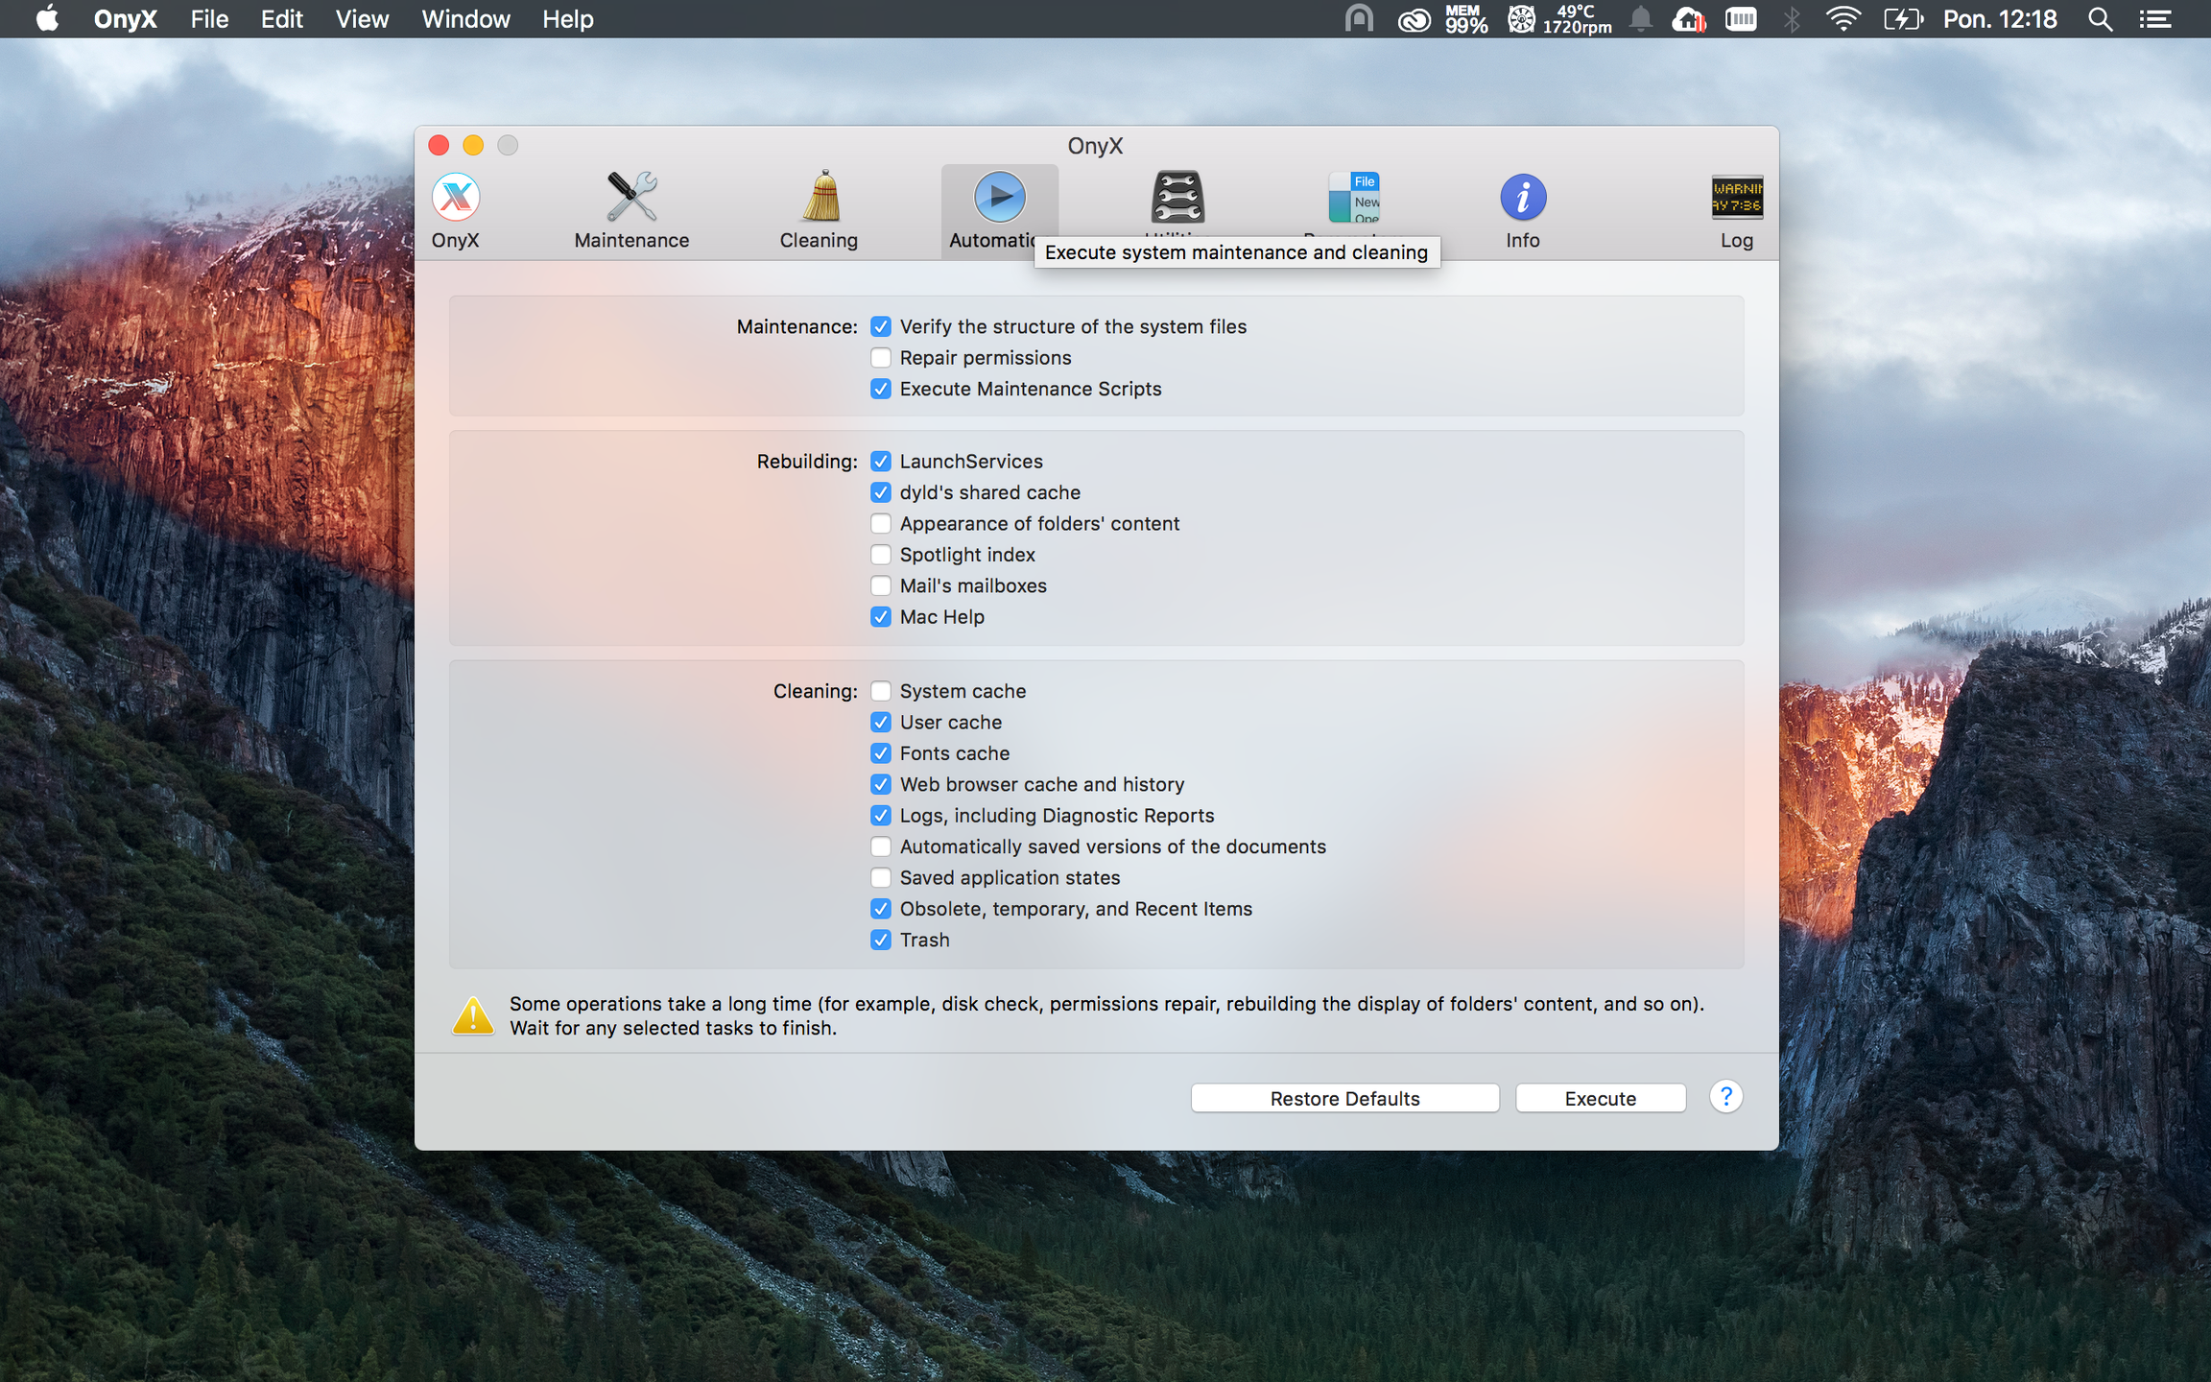Open the OnyX toolbar pane

pyautogui.click(x=456, y=210)
